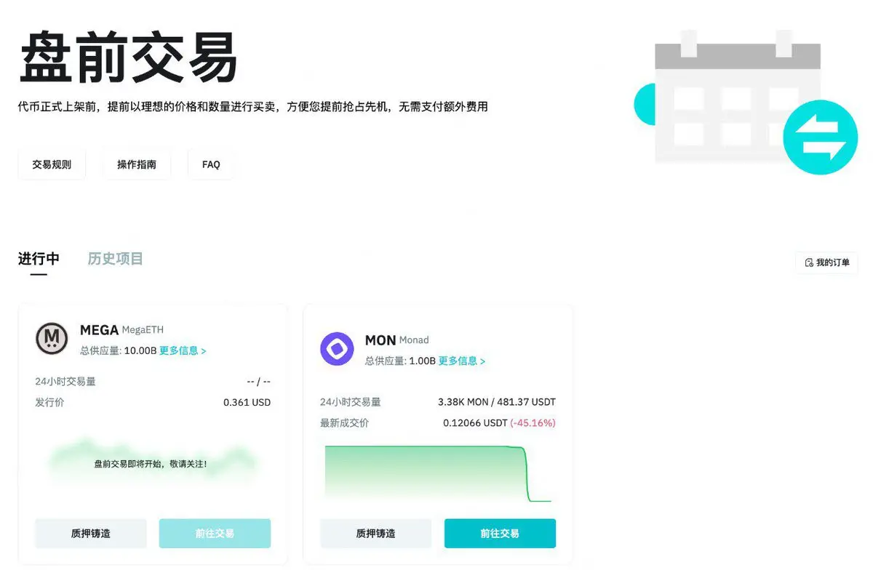Click the MEGA blurred chart placeholder

tap(153, 462)
